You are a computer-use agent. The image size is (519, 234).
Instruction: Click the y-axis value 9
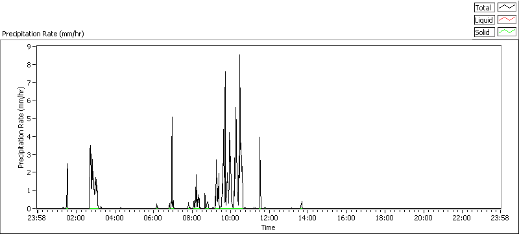click(x=29, y=46)
